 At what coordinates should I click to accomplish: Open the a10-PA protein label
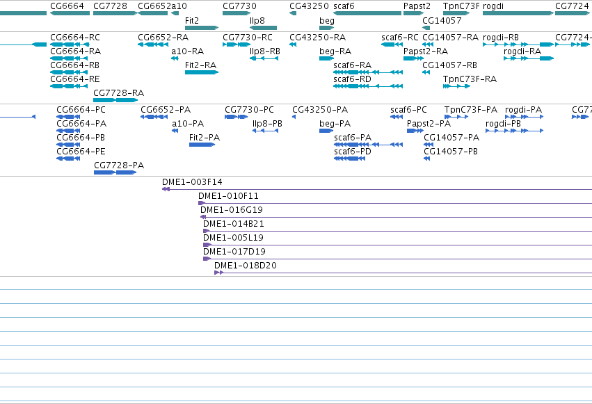click(x=188, y=124)
